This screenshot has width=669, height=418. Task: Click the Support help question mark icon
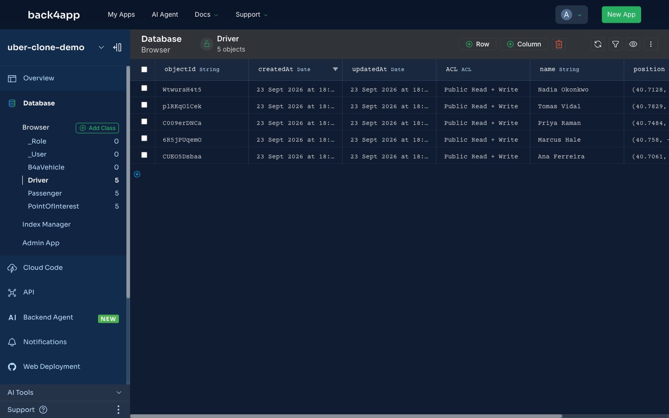point(43,410)
